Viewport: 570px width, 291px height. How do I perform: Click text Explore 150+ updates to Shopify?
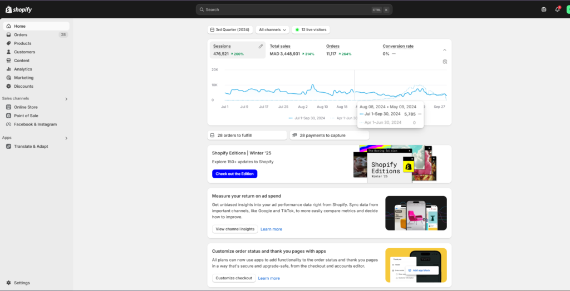243,162
